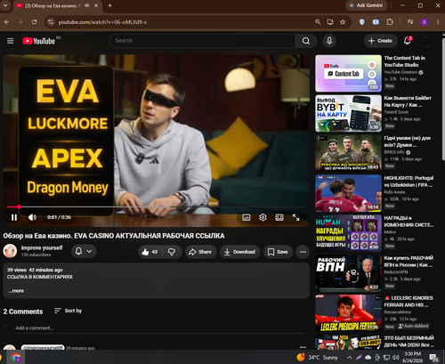This screenshot has width=445, height=364.
Task: Click the Add a comment field
Action: pos(159,328)
